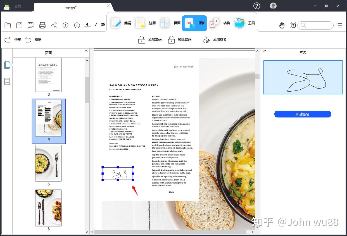Screen dimensions: 347x236
Task: Click the Save As icon
Action: click(31, 25)
